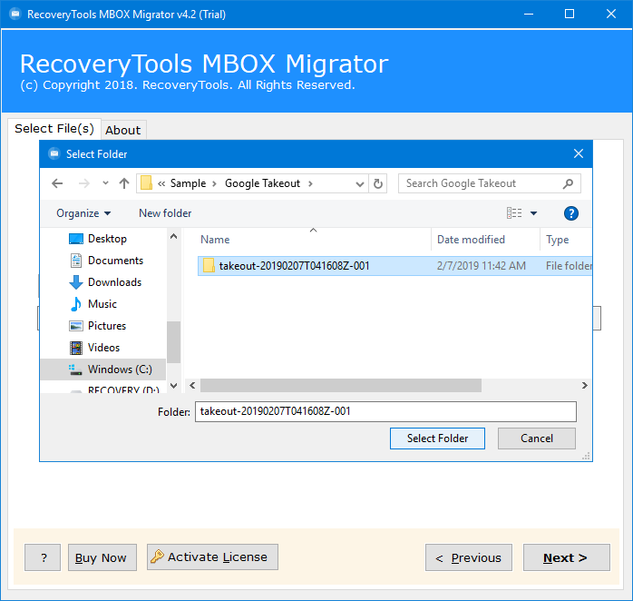Click Sample in the breadcrumb path

tap(188, 183)
